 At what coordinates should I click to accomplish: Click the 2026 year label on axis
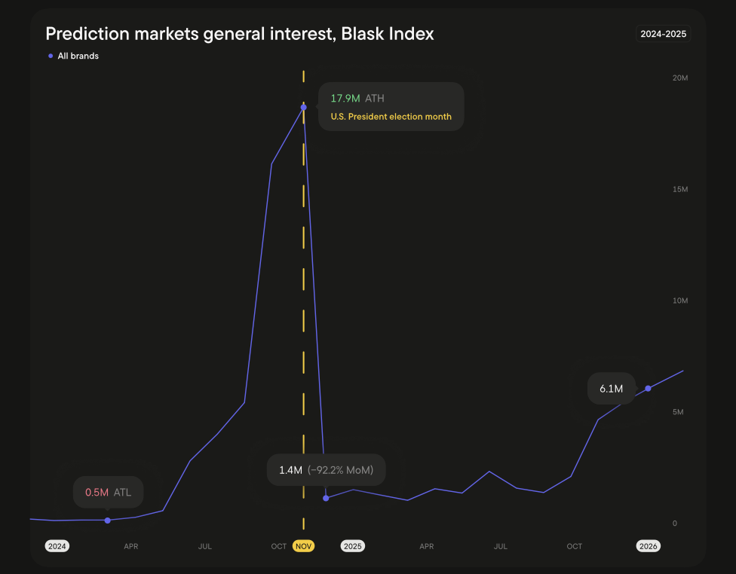point(649,546)
